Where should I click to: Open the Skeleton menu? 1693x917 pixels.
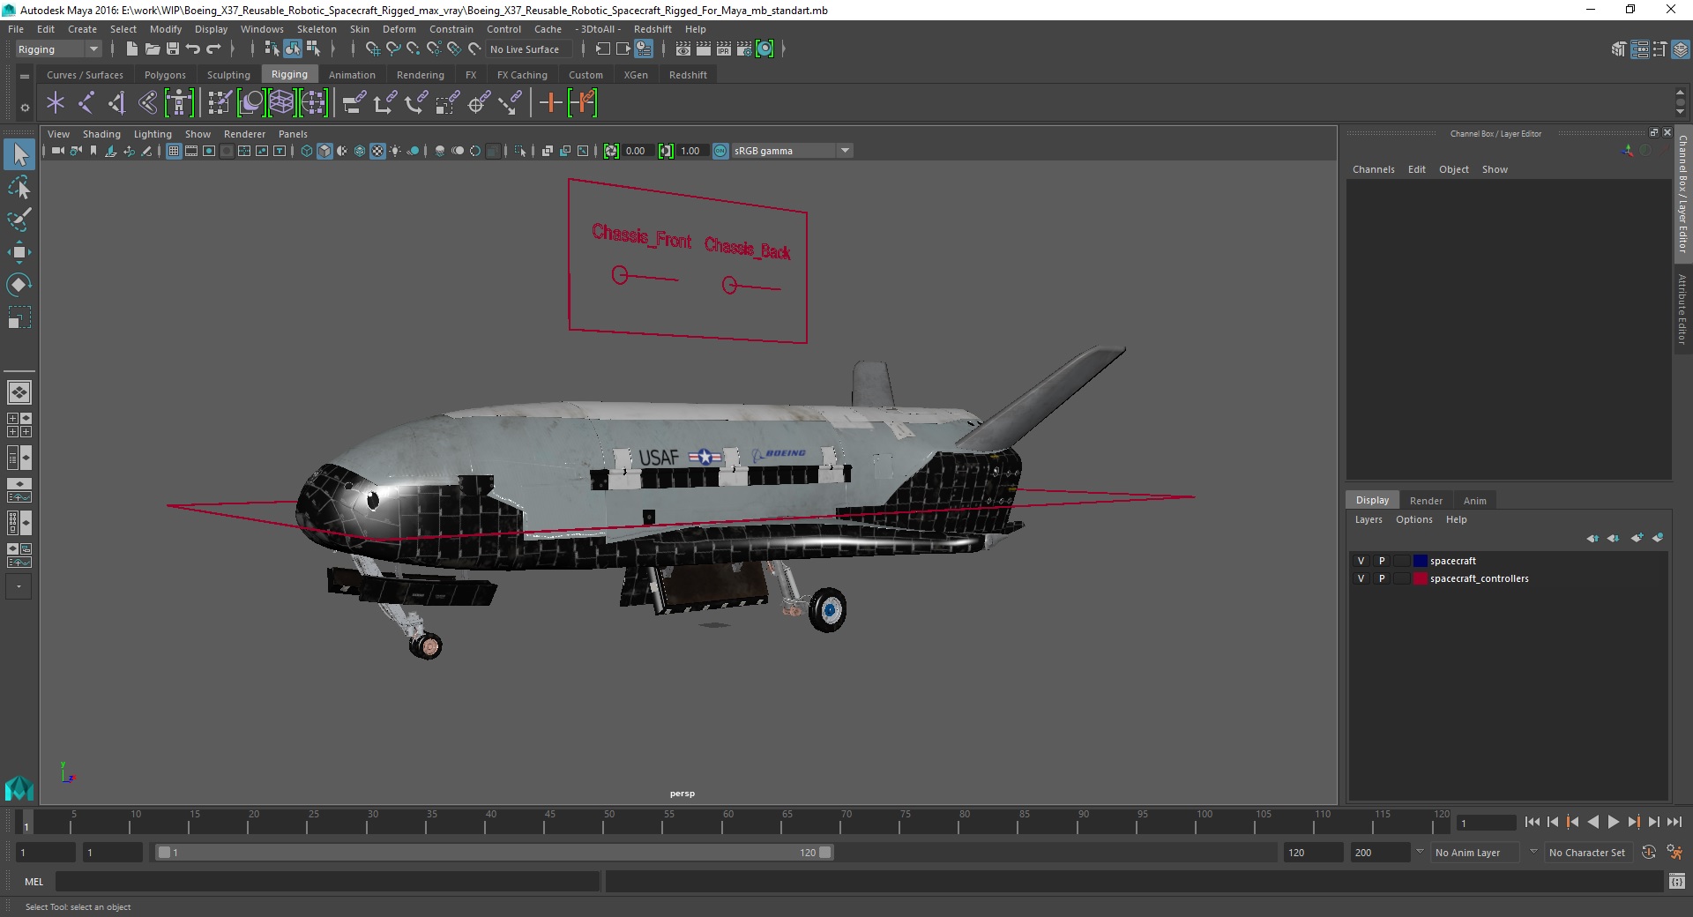317,29
